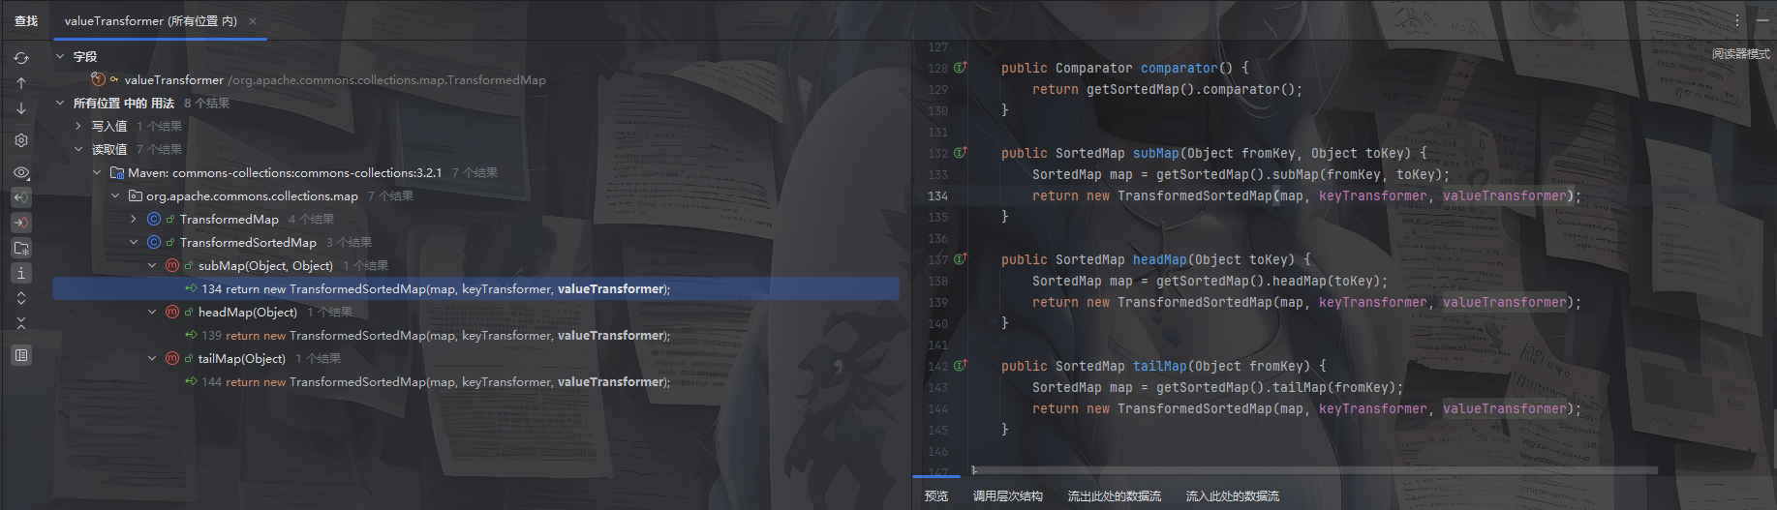Collapse the TransformedSortedMap class node
Screen dimensions: 1777x510
tap(135, 243)
